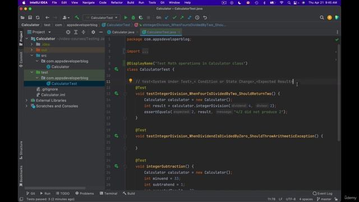The image size is (359, 202).
Task: Click the run gutter icon beside class CalculatorTest
Action: point(116,69)
